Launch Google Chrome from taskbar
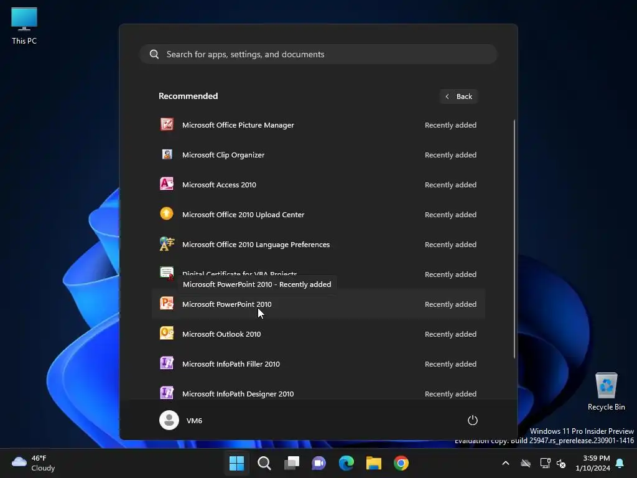This screenshot has width=637, height=478. click(x=401, y=463)
